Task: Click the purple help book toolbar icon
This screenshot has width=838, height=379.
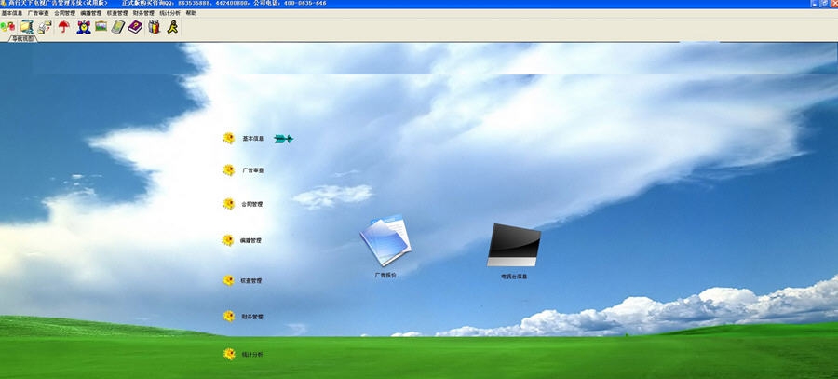Action: [135, 27]
